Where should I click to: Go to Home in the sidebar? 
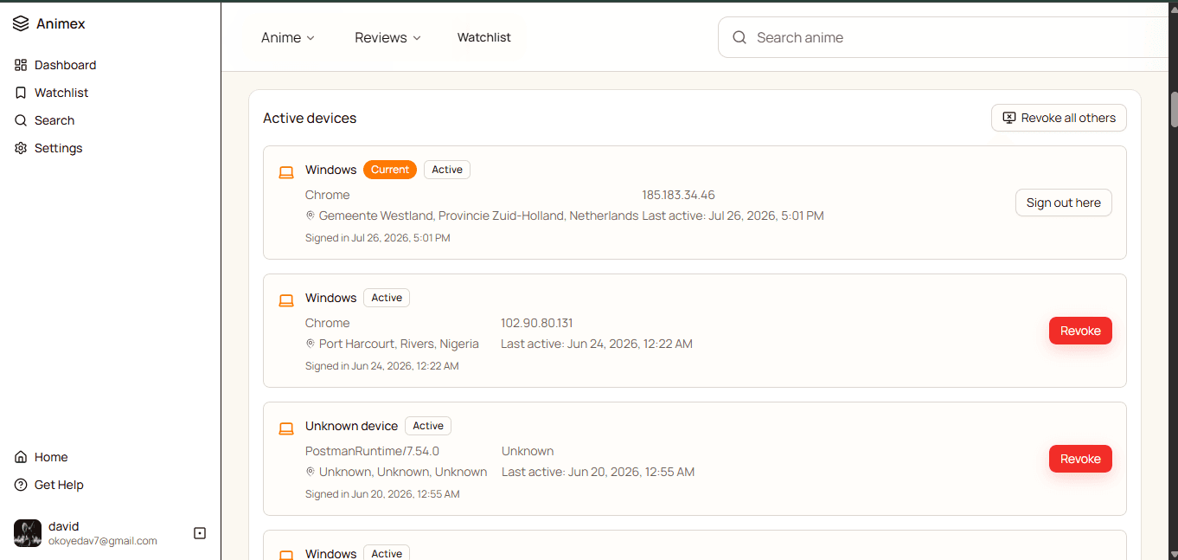(41, 457)
